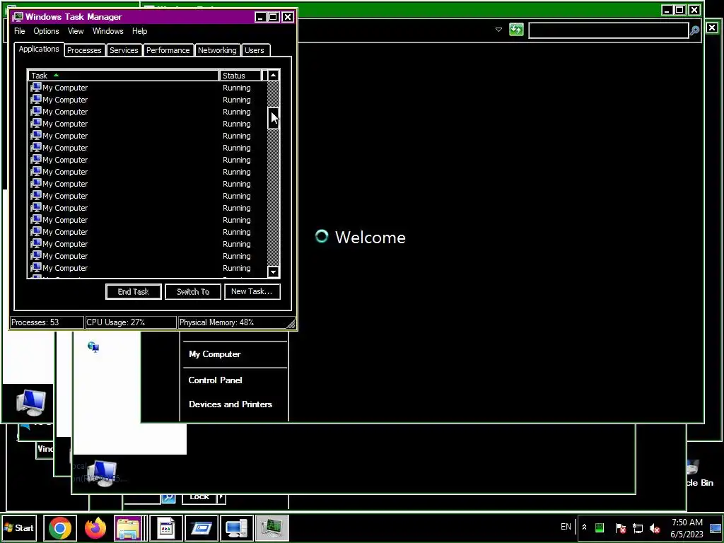
Task: Click the Switch To button
Action: point(193,291)
